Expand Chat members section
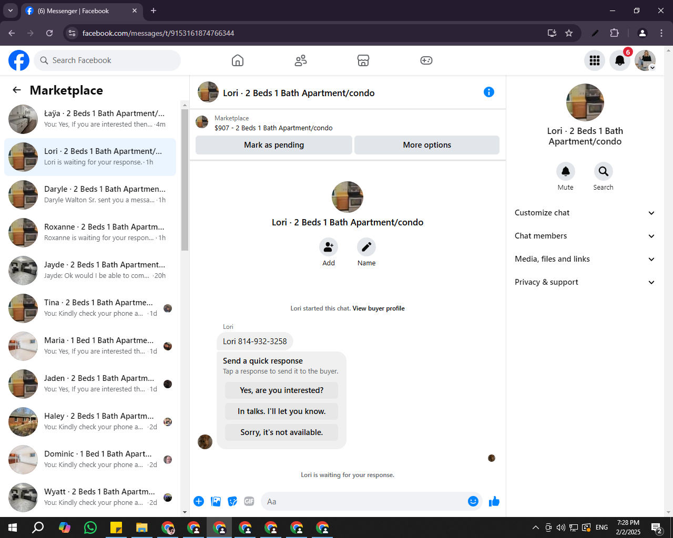673x538 pixels. (x=585, y=236)
